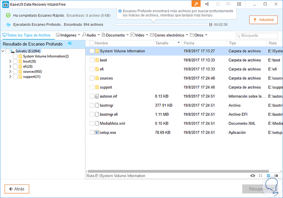Go back with the Atrás button

click(x=17, y=189)
